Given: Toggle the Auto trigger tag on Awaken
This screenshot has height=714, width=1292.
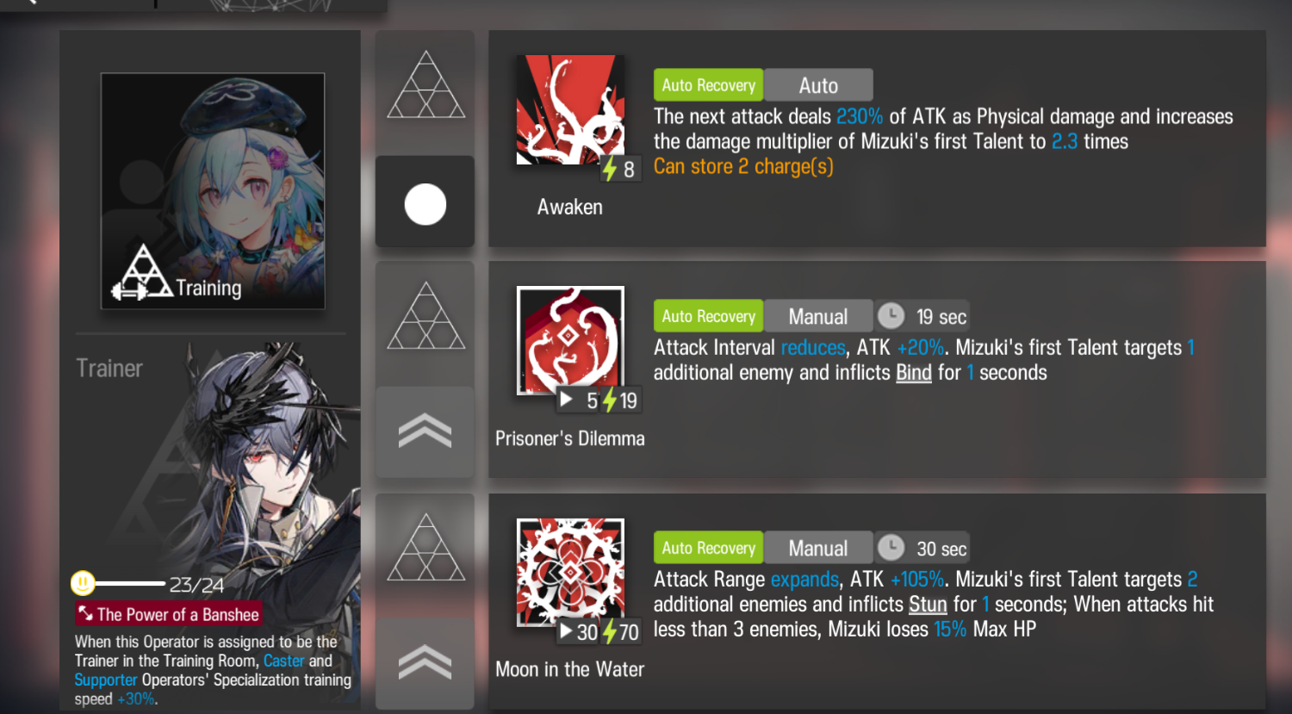Looking at the screenshot, I should (818, 85).
